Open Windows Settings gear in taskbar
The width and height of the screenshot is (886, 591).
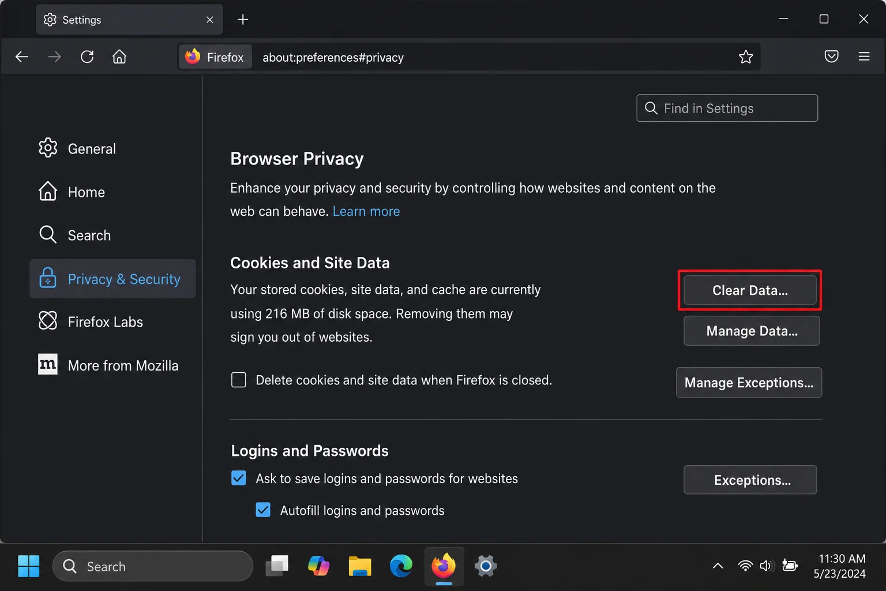tap(486, 566)
